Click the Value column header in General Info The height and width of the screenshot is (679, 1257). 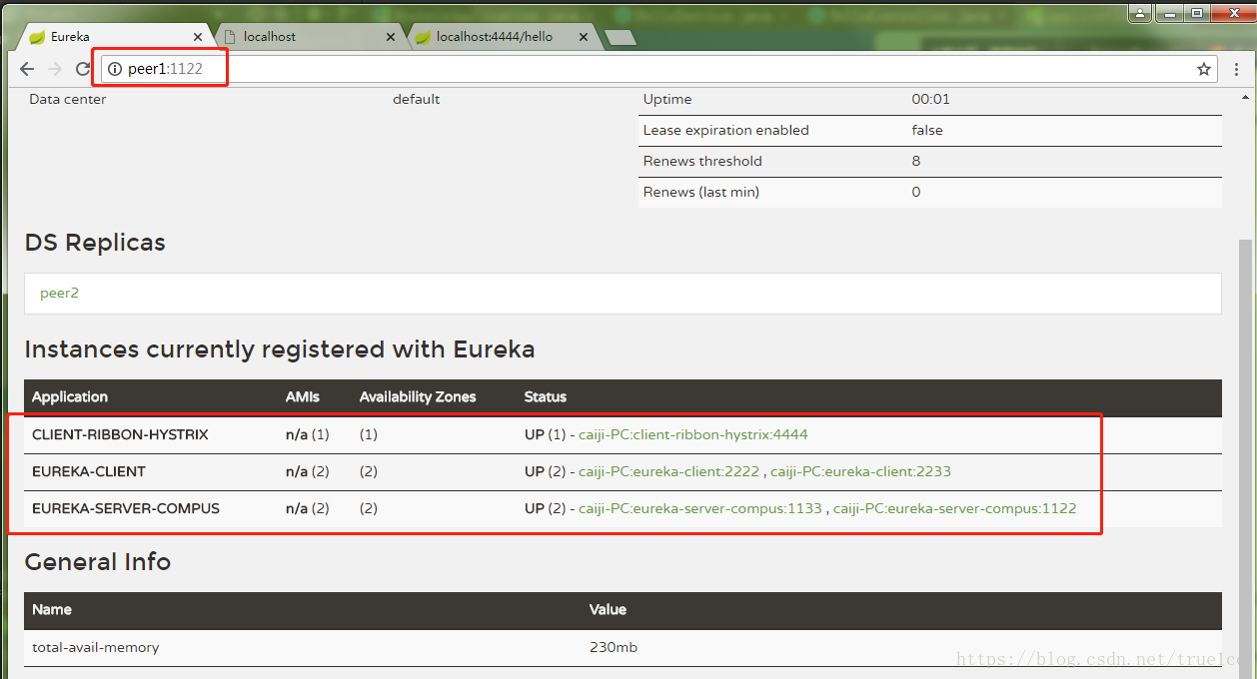pos(609,609)
